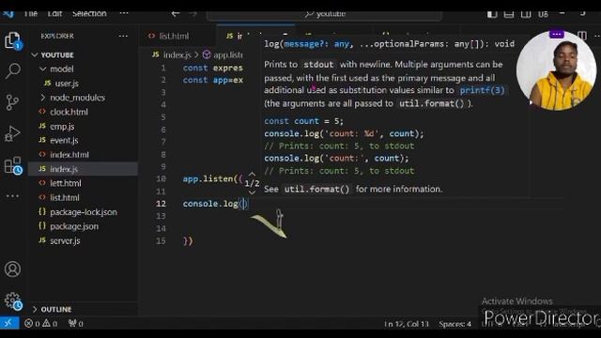
Task: Show next signature overload arrow
Action: (x=252, y=192)
